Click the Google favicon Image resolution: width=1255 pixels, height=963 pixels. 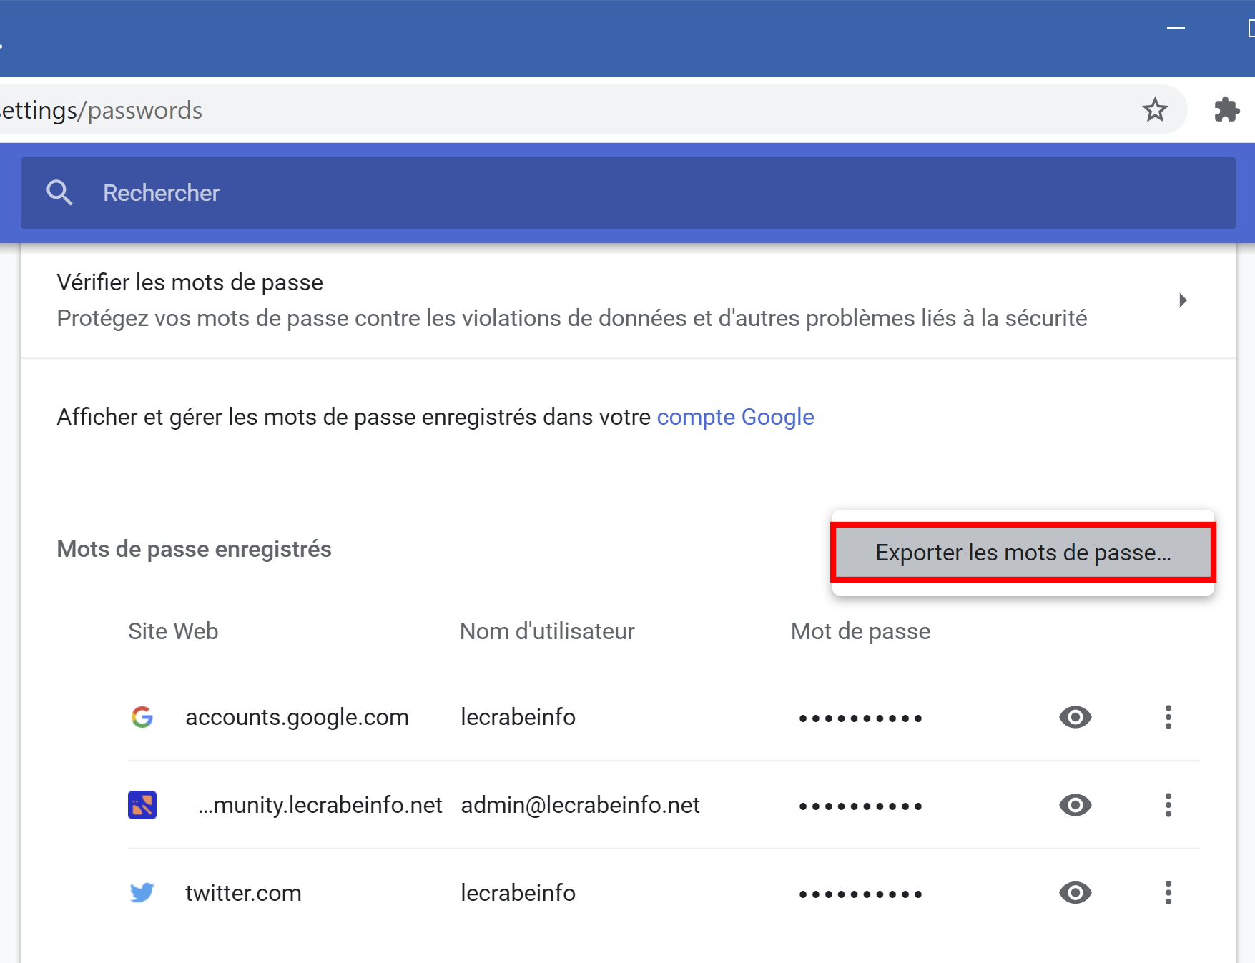click(x=142, y=717)
